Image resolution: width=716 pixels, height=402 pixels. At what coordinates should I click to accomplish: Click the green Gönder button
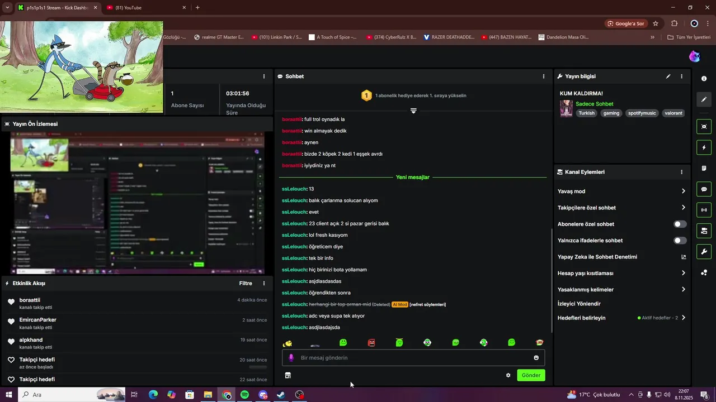coord(531,375)
